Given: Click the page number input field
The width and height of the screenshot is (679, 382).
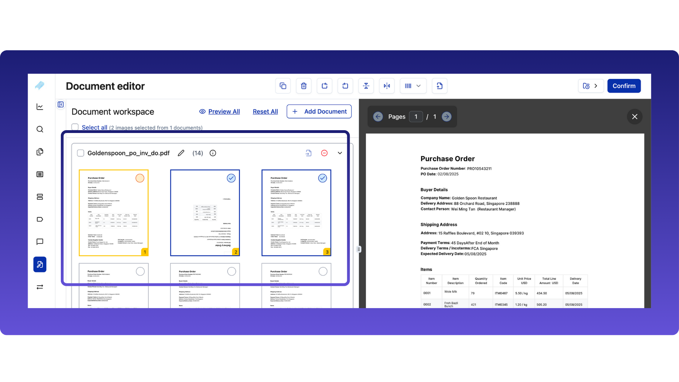Looking at the screenshot, I should [416, 117].
